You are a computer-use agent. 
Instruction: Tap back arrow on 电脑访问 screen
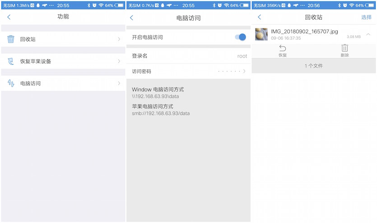coord(131,18)
